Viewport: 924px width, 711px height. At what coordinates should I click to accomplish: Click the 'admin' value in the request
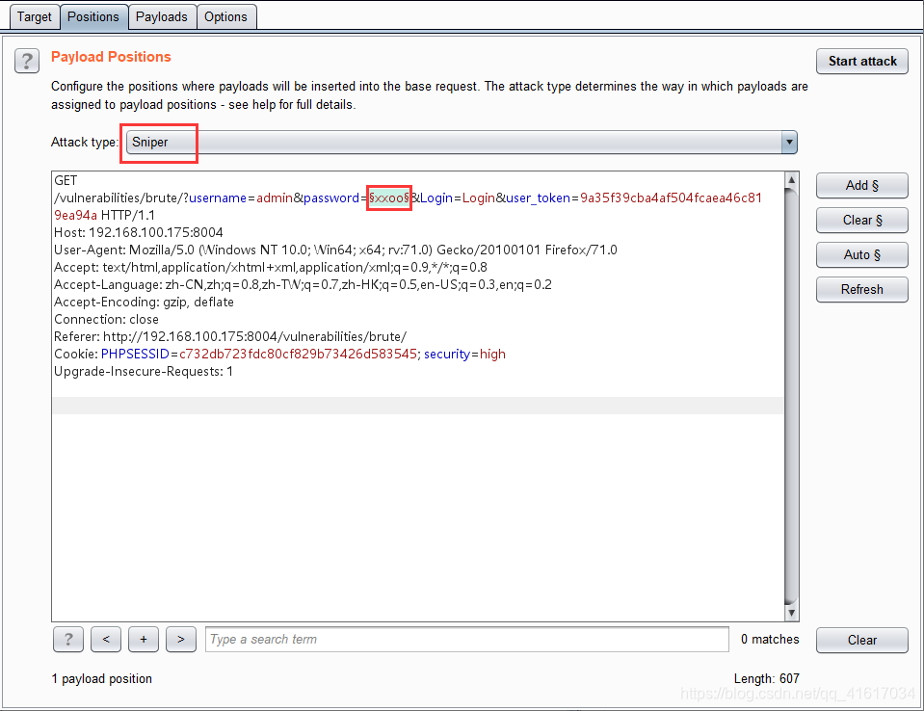pos(275,197)
